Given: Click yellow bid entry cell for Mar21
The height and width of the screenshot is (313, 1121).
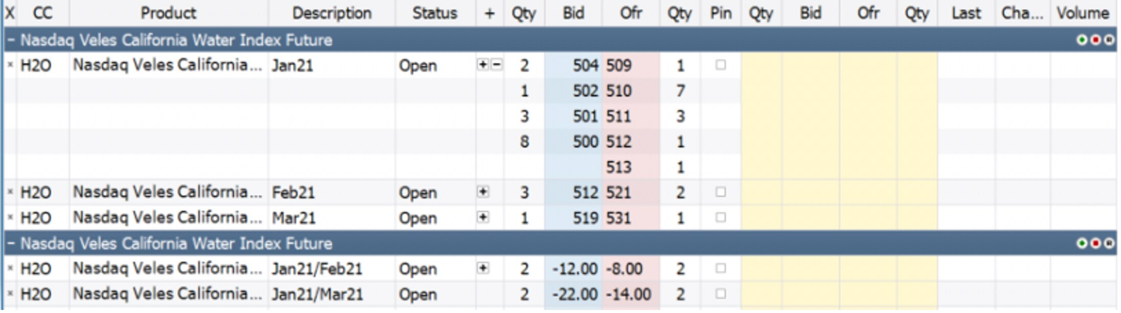Looking at the screenshot, I should coord(811,218).
